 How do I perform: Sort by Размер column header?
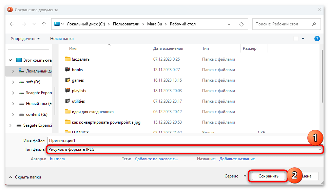(x=250, y=48)
